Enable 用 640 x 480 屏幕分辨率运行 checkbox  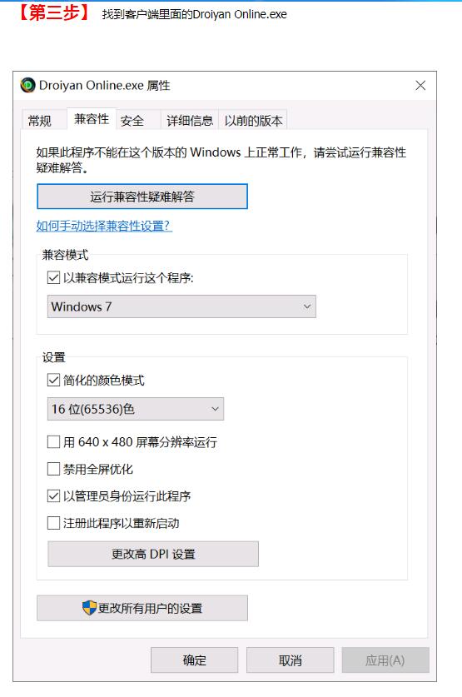coord(53,442)
